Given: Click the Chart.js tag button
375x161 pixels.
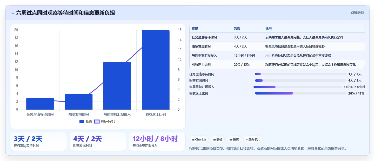Looking at the screenshot, I should (x=199, y=139).
